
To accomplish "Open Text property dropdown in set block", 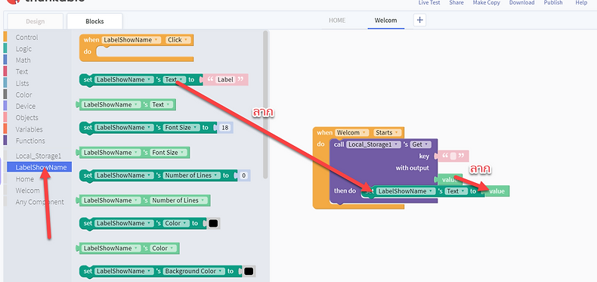I will (175, 79).
